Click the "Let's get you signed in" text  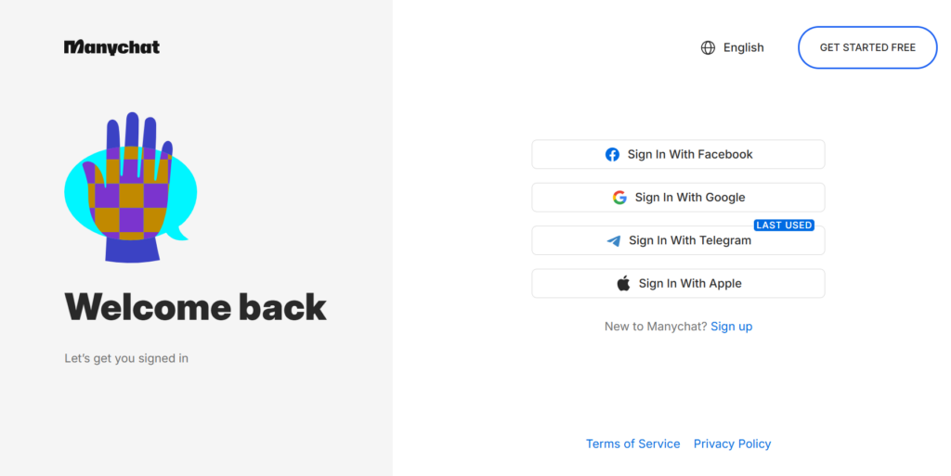pos(126,358)
